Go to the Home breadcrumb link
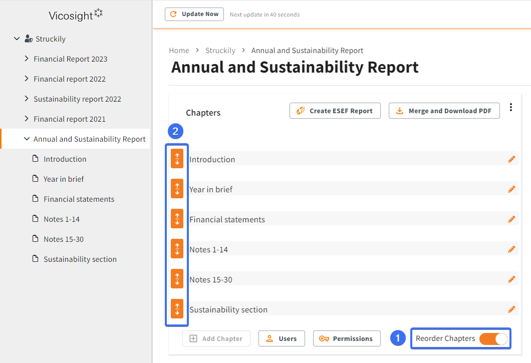This screenshot has height=363, width=531. 179,51
